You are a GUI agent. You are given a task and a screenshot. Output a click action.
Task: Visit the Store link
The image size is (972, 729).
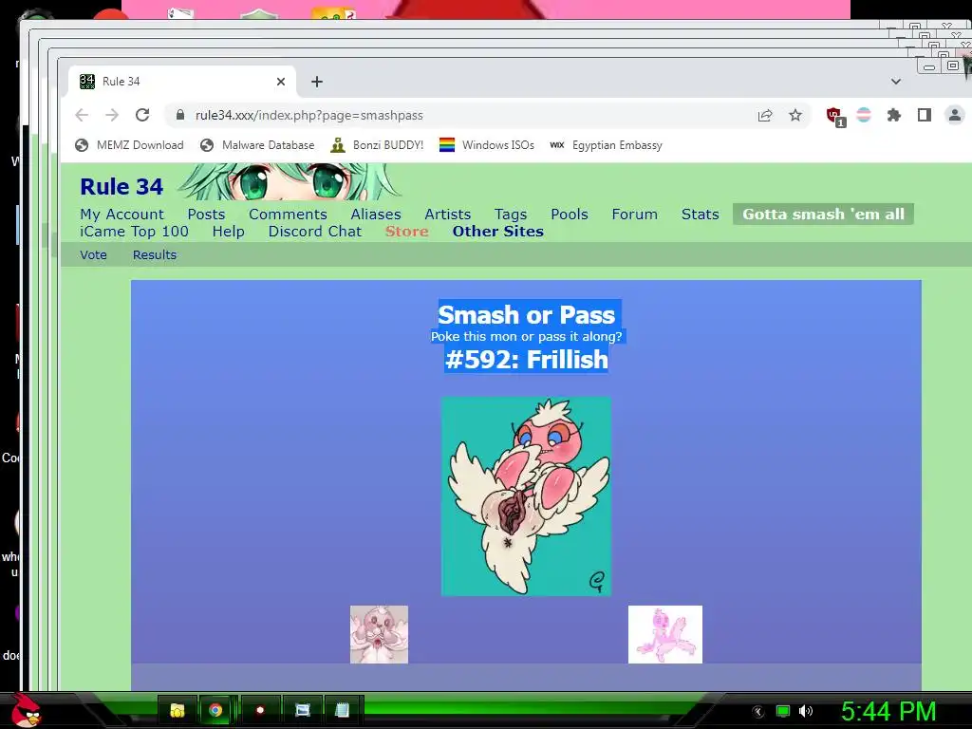406,232
